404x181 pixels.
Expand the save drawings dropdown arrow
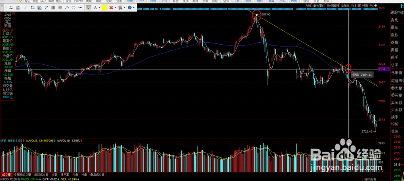click(124, 8)
